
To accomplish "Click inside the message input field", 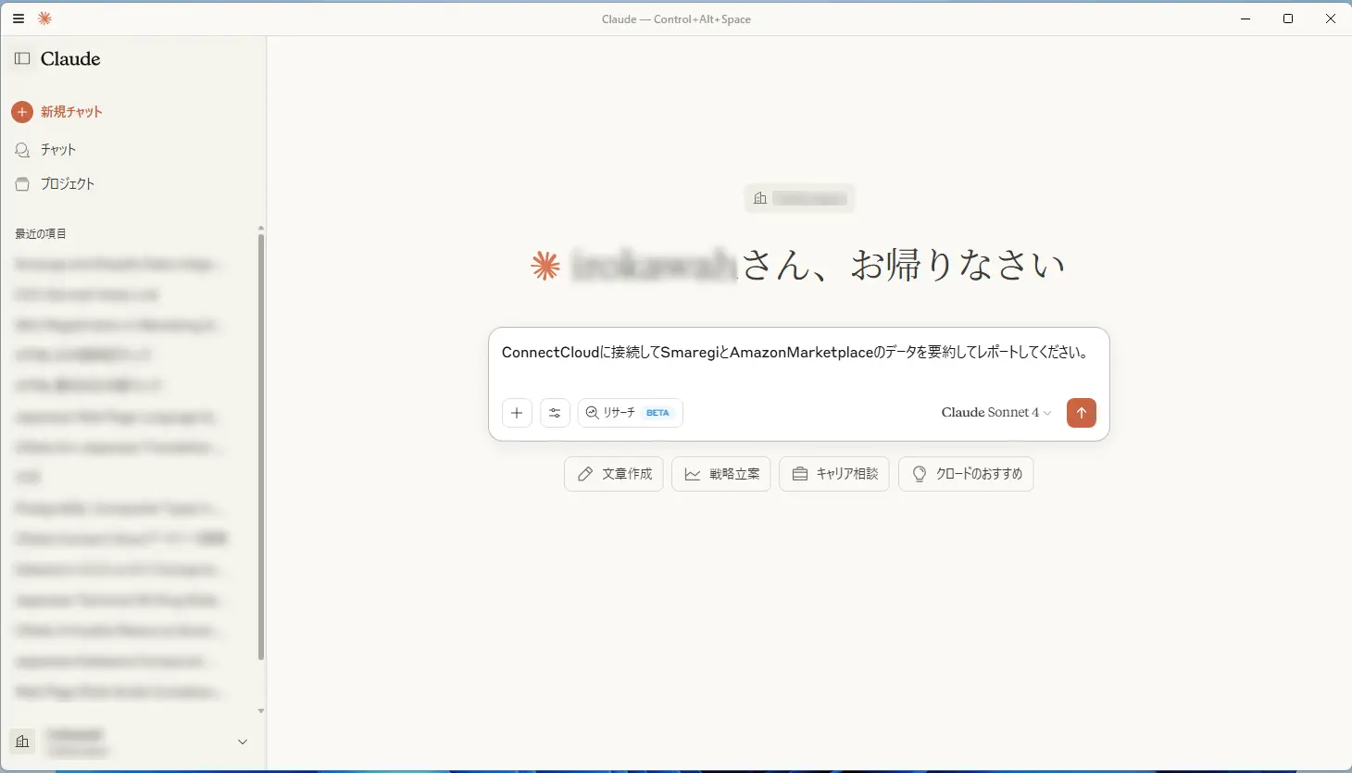I will tap(796, 352).
